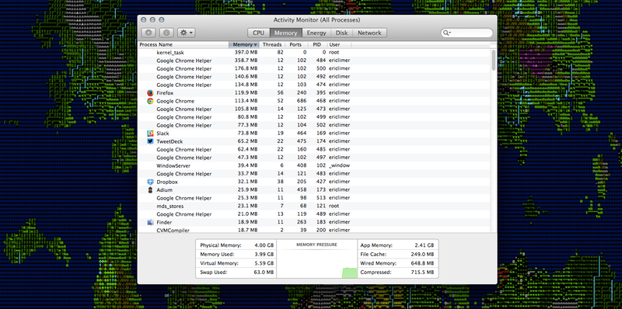Switch to the CPU tab
The height and width of the screenshot is (309, 622).
click(x=259, y=33)
